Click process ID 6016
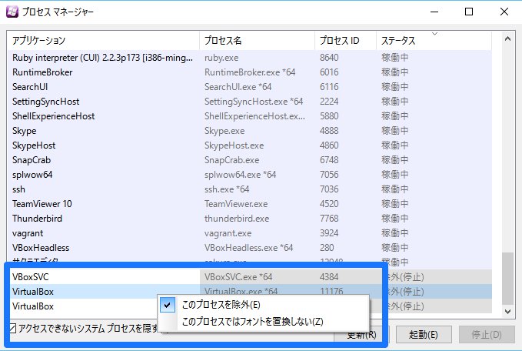 pyautogui.click(x=329, y=72)
